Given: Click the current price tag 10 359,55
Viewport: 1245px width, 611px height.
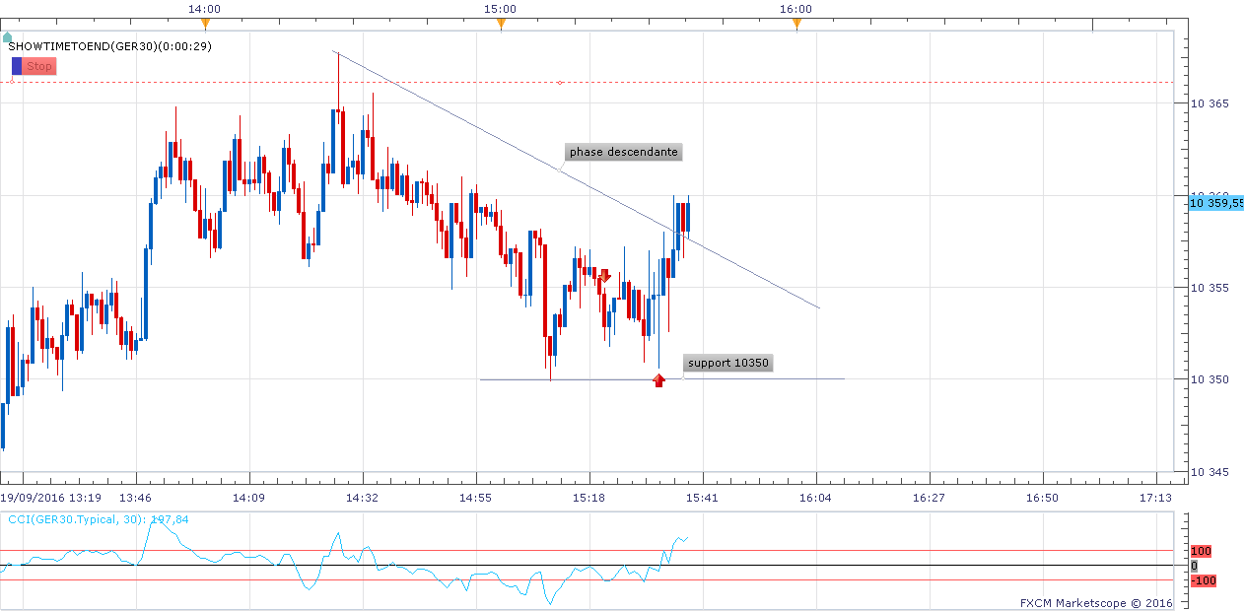Looking at the screenshot, I should tap(1216, 203).
